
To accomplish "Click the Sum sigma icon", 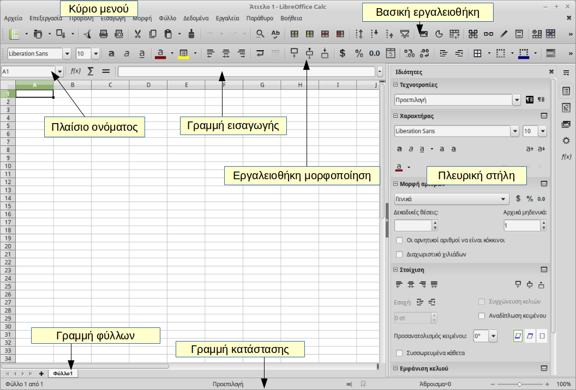I will 91,71.
